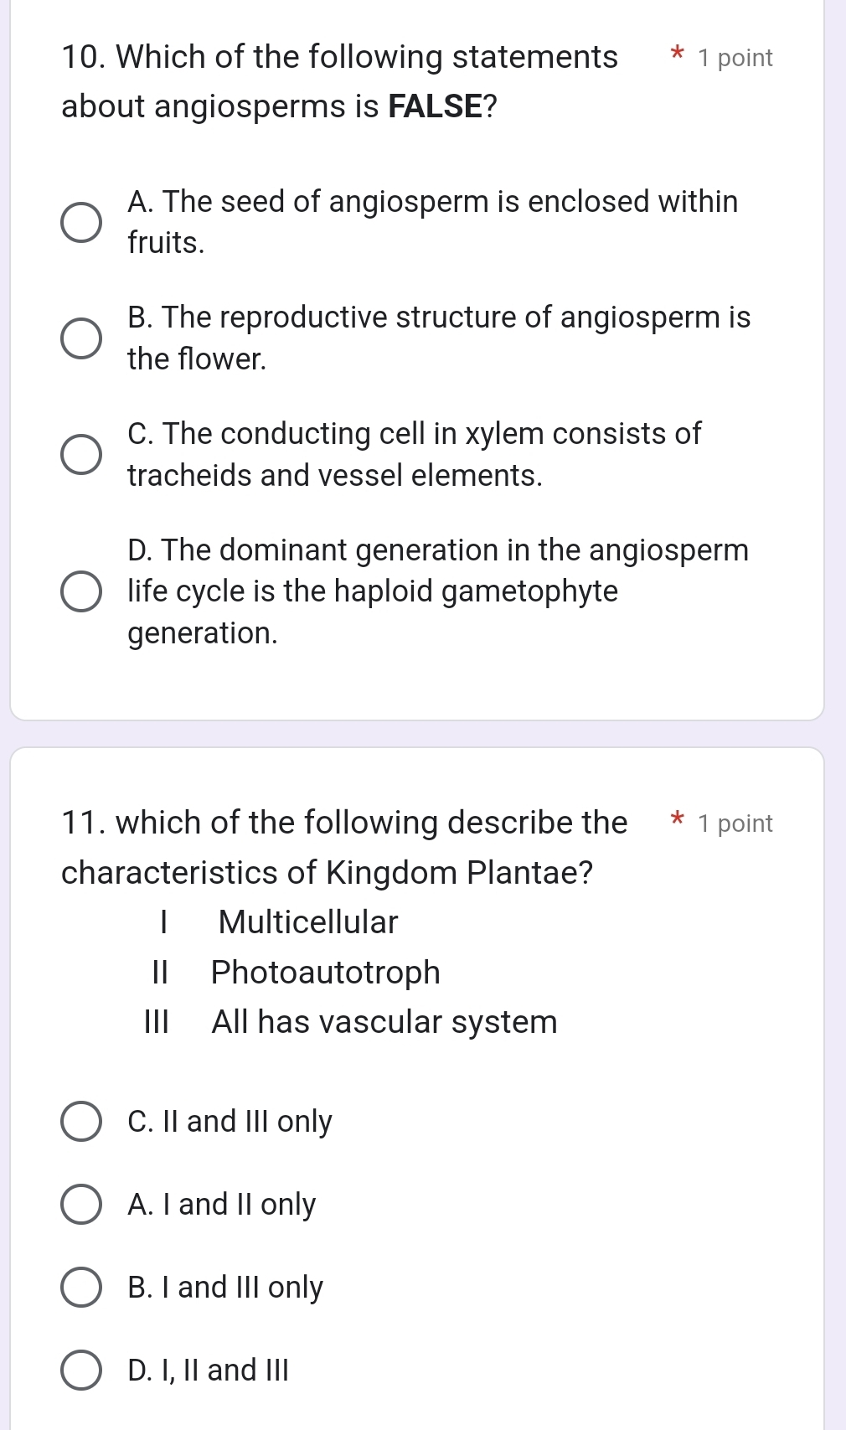846x1430 pixels.
Task: Choose radio circle for the flower option B
Action: click(82, 338)
